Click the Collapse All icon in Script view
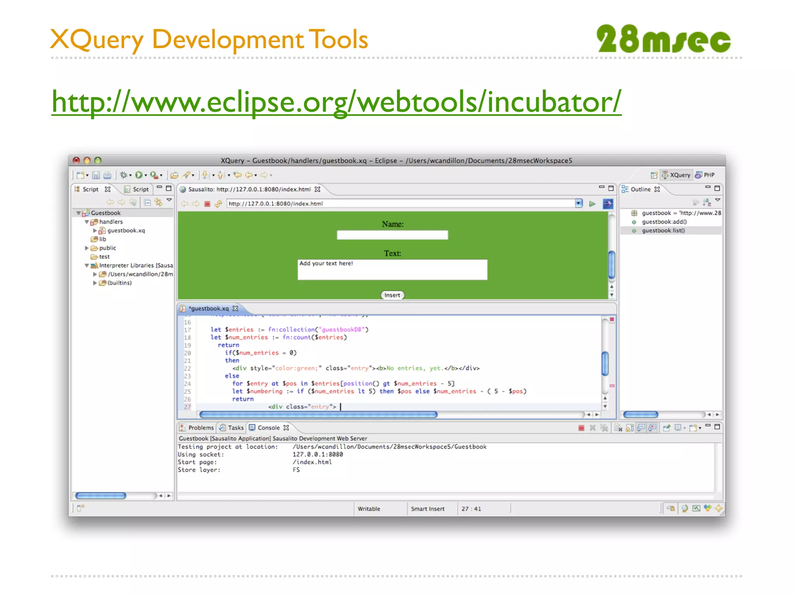Viewport: 794px width, 596px height. [x=147, y=202]
